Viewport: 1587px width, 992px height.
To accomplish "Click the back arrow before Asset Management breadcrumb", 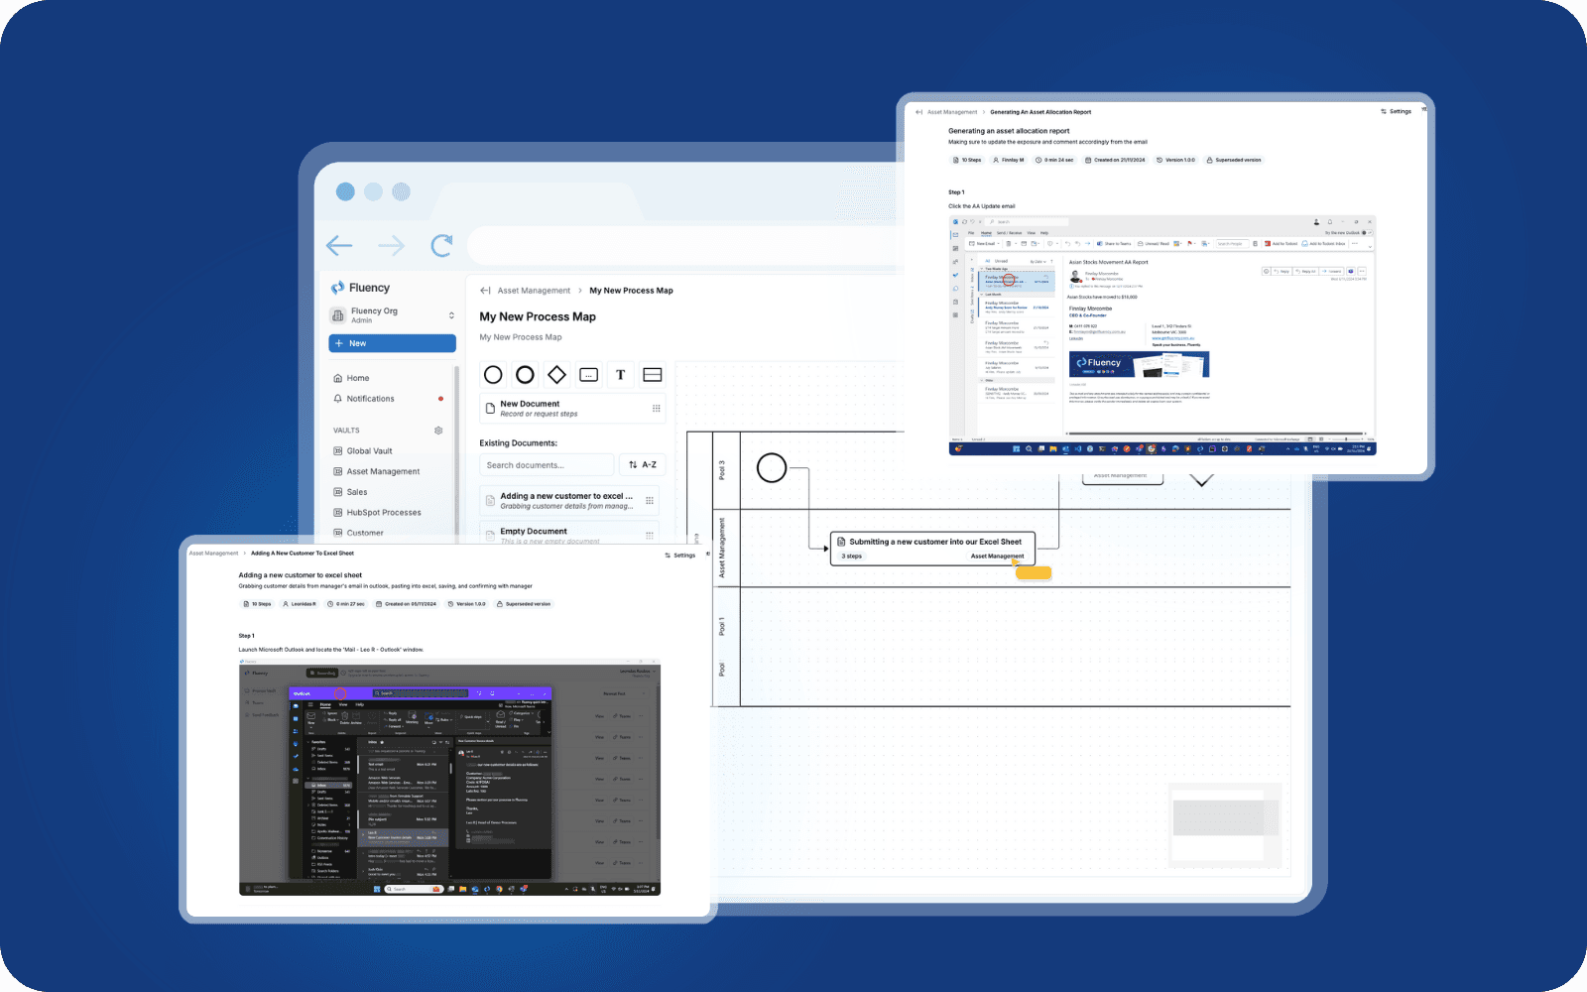I will click(x=485, y=291).
